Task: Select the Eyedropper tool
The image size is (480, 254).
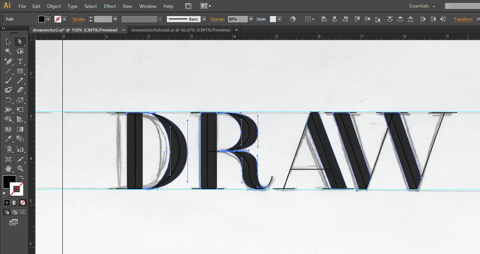Action: [x=8, y=139]
